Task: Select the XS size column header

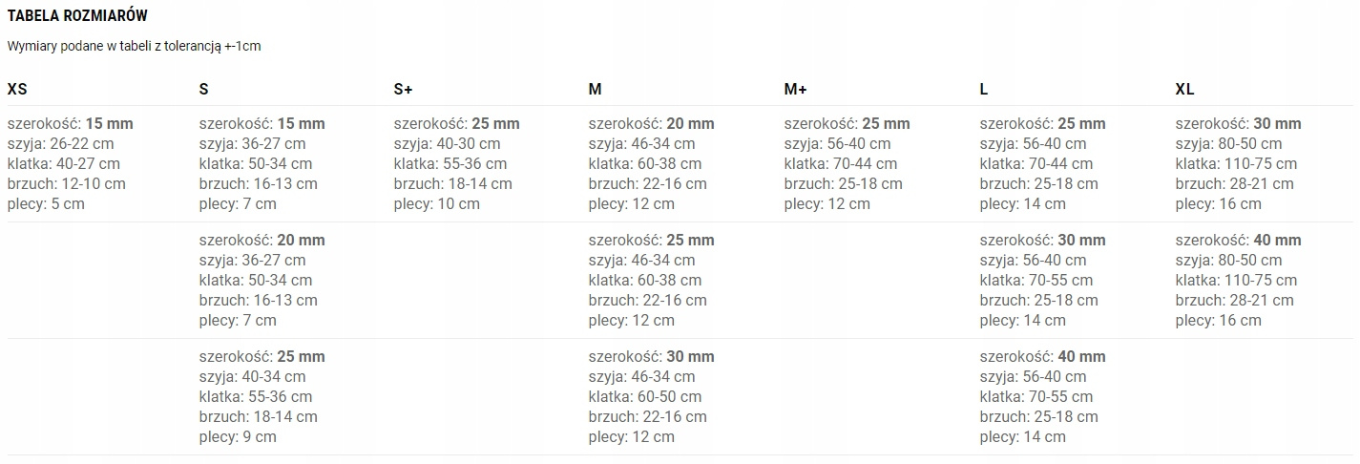Action: point(17,90)
